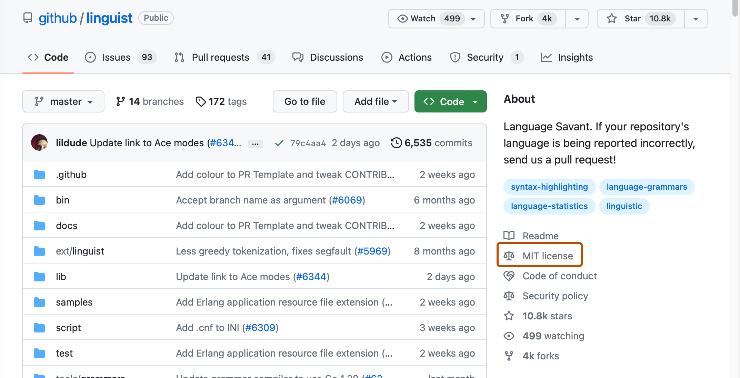Click the MIT license balance scale icon
This screenshot has width=740, height=378.
509,256
